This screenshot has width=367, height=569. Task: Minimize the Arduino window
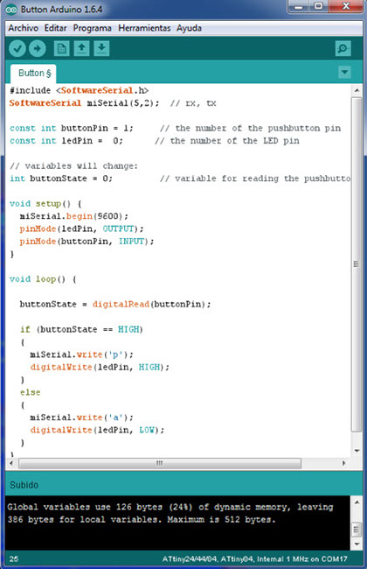(299, 6)
